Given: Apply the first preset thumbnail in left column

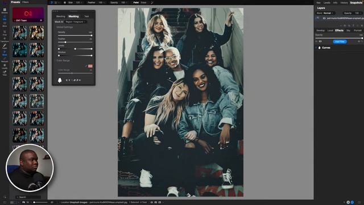Looking at the screenshot, I should click(20, 33).
